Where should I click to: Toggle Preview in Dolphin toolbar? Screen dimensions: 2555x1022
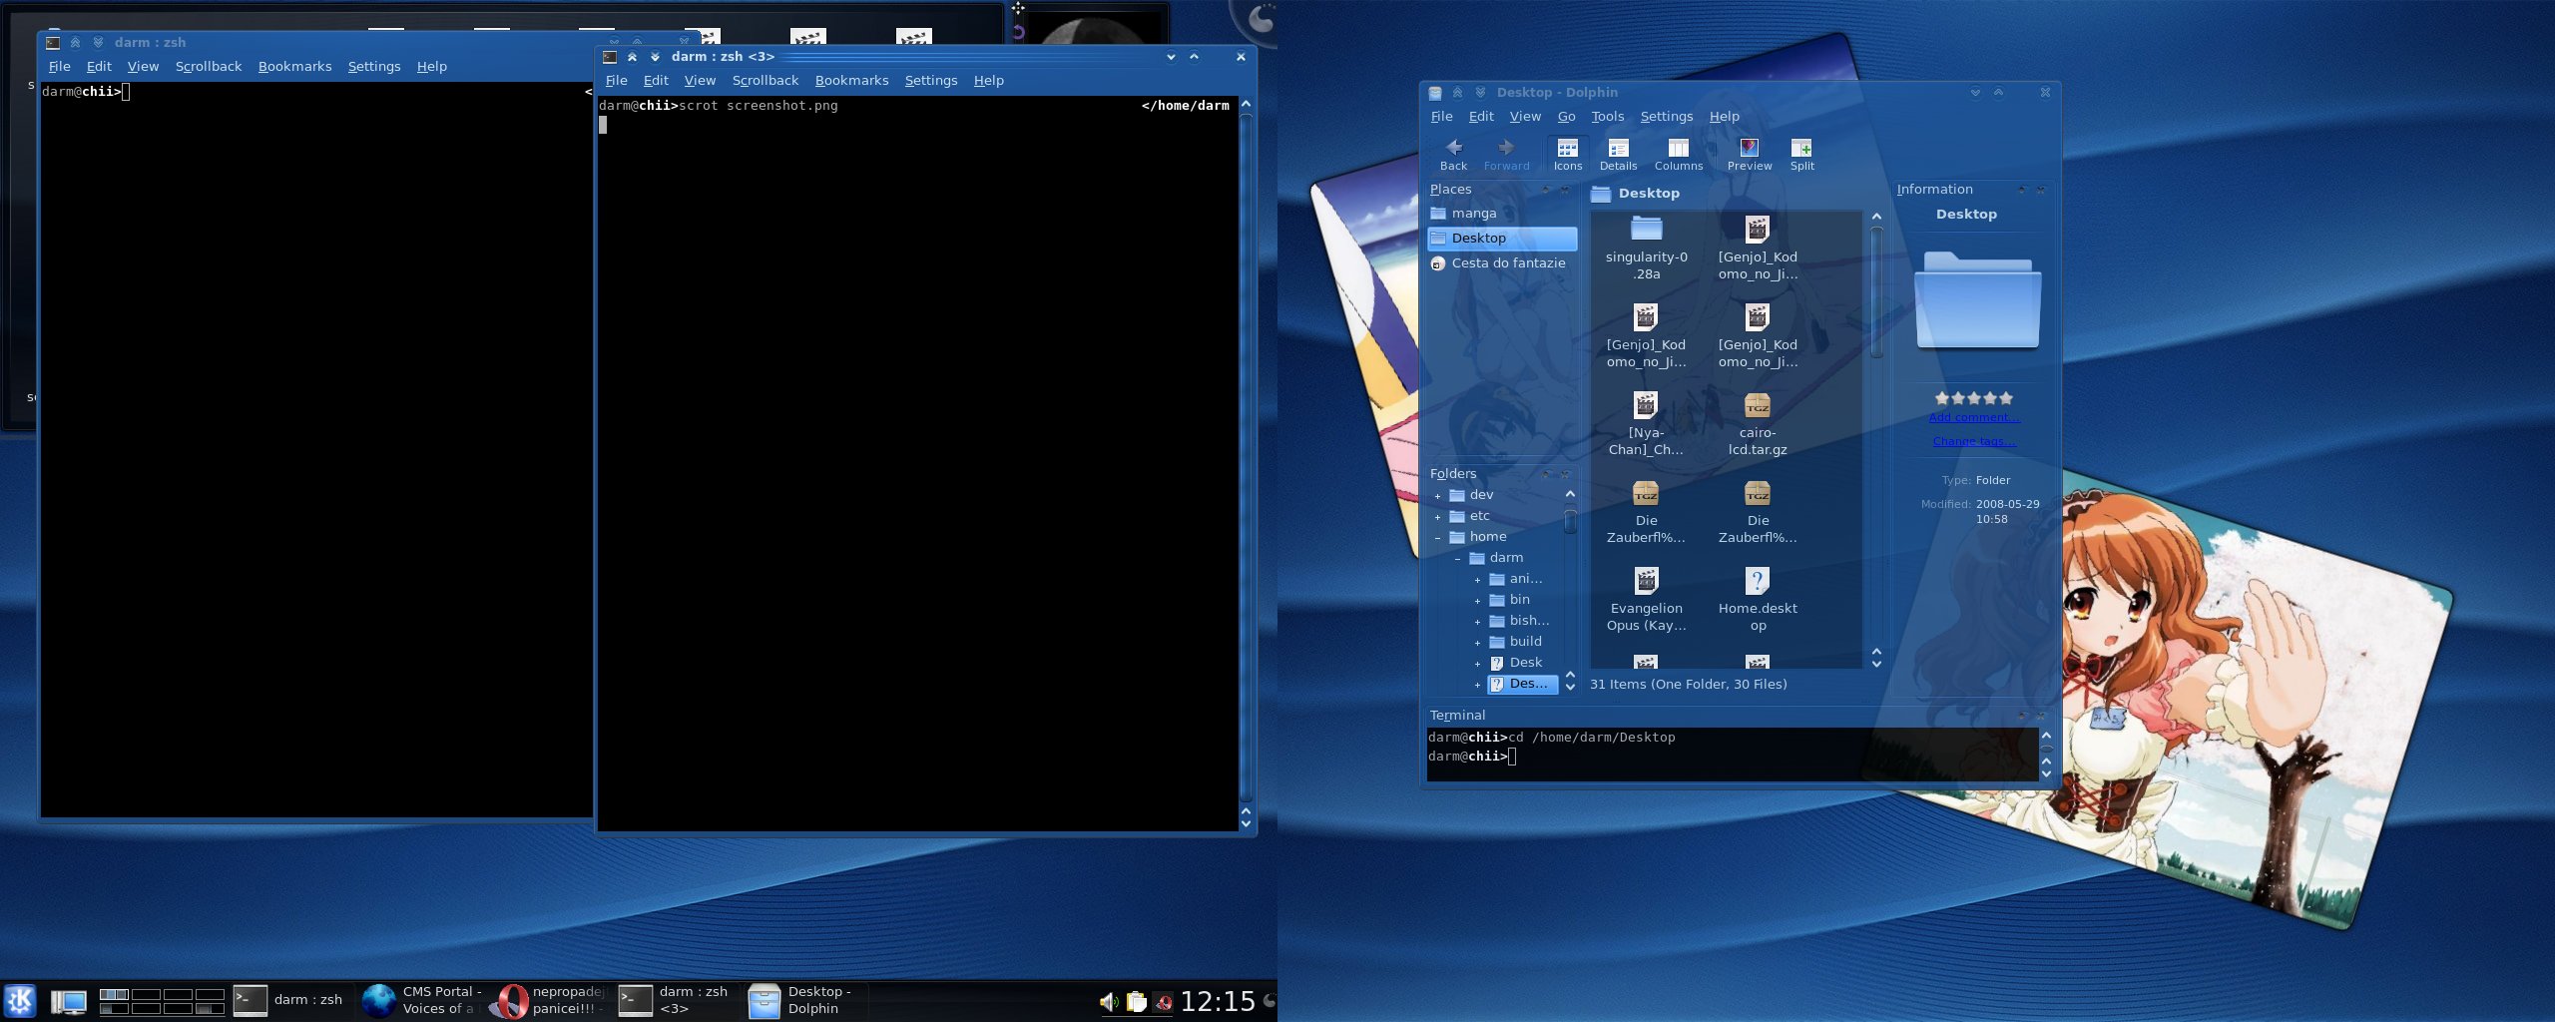point(1750,155)
